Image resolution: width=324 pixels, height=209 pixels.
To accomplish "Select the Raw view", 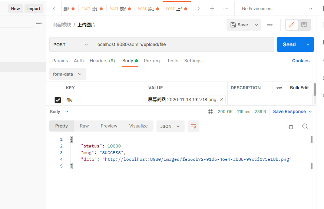I will (x=84, y=126).
